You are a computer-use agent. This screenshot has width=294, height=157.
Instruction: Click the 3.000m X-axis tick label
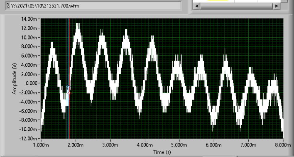[110, 145]
